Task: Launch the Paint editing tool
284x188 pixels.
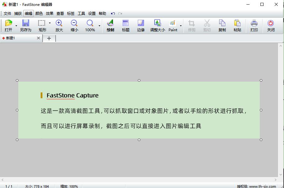Action: point(173,25)
